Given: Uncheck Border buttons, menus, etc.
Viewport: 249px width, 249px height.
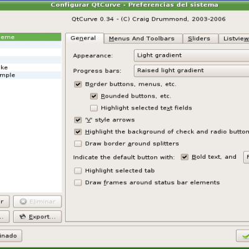Looking at the screenshot, I should tap(78, 84).
